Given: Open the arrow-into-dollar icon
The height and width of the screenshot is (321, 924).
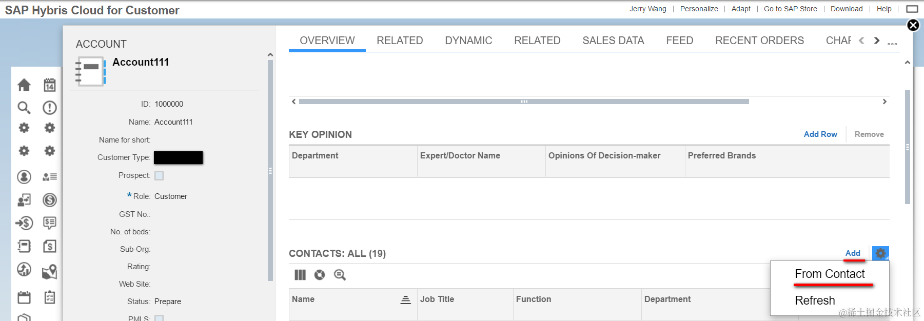Looking at the screenshot, I should point(24,223).
